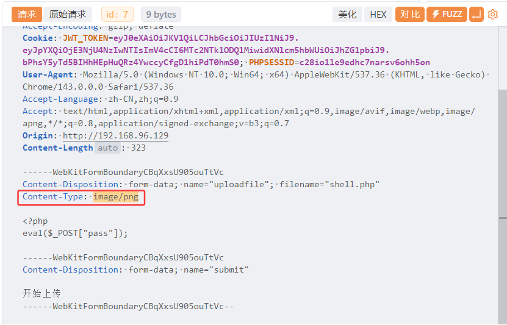507x325 pixels.
Task: Click the Content-Type header name
Action: click(52, 197)
